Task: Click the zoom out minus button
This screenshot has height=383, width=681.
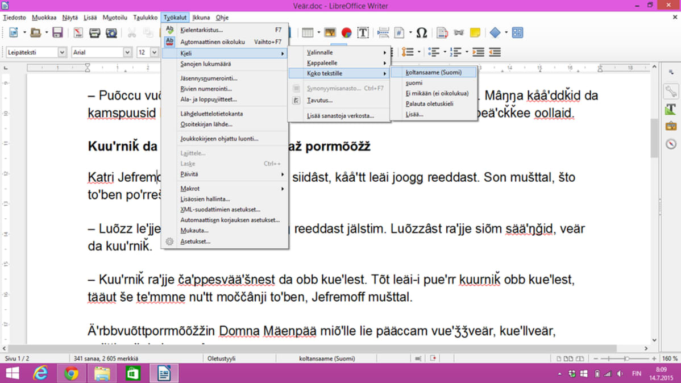Action: (x=596, y=359)
